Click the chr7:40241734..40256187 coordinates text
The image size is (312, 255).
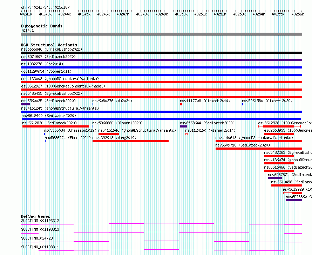tap(45, 7)
